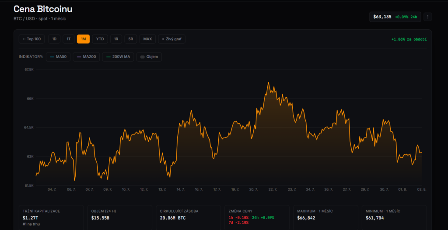Click the 64.5K axis label
The image size is (448, 230).
[29, 127]
